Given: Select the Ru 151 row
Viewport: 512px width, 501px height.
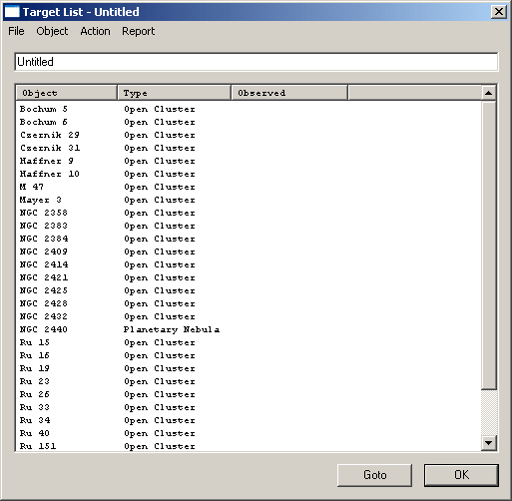Looking at the screenshot, I should tap(249, 446).
